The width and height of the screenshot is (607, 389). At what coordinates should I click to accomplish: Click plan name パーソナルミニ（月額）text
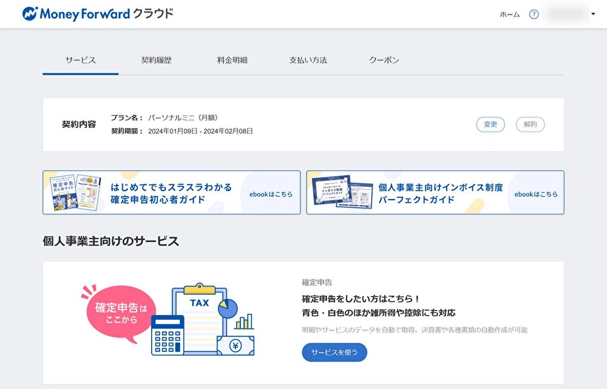(x=183, y=118)
